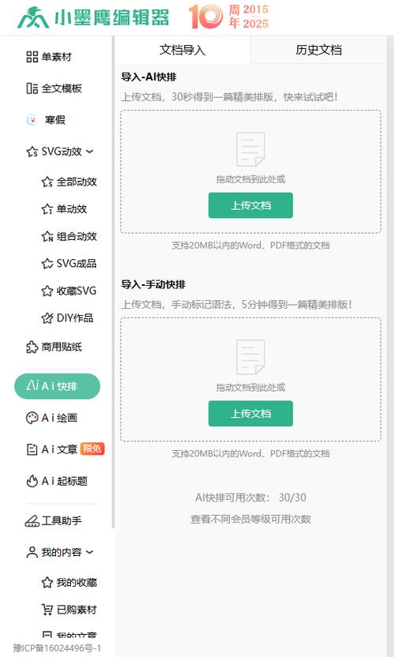The width and height of the screenshot is (394, 657).
Task: Click the 导入-手动快排 heading
Action: (154, 284)
